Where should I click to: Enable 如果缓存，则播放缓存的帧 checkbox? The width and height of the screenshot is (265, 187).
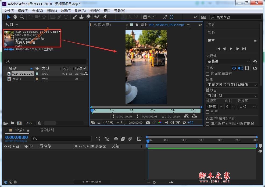207,124
